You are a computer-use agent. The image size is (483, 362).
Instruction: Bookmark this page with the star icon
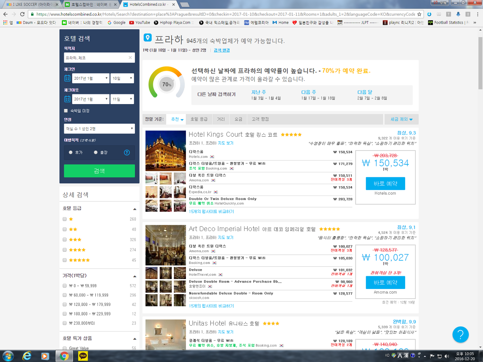pyautogui.click(x=419, y=14)
